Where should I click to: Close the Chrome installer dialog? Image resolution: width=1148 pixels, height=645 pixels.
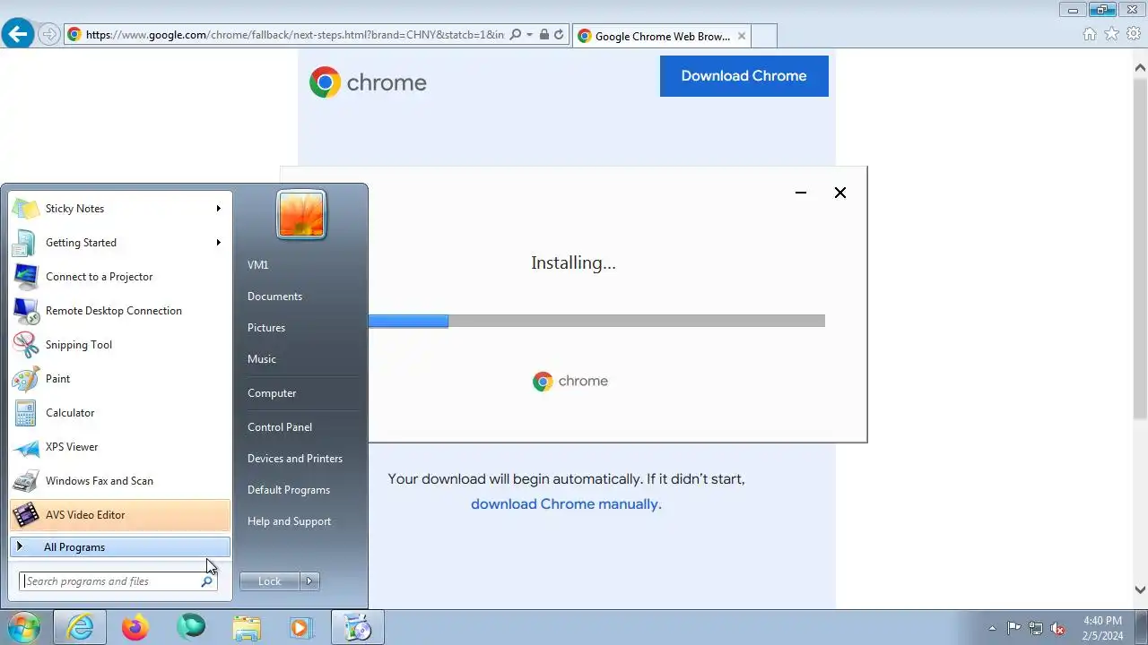coord(840,193)
